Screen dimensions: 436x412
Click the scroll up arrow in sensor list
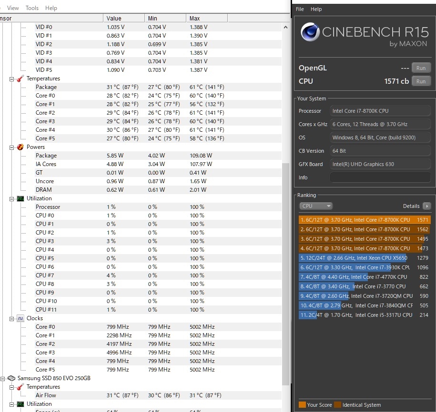point(285,27)
